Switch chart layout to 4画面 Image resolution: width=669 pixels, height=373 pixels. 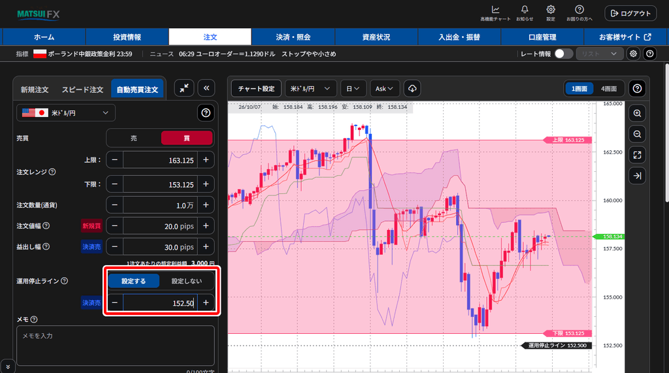(609, 88)
